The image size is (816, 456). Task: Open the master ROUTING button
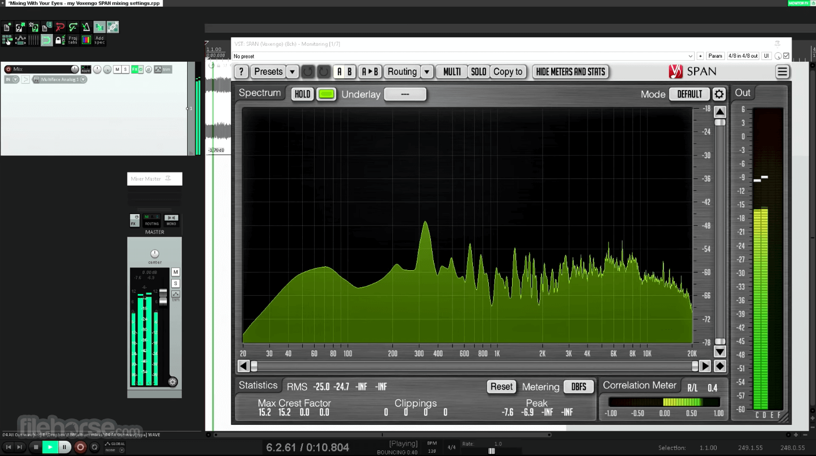(x=151, y=220)
